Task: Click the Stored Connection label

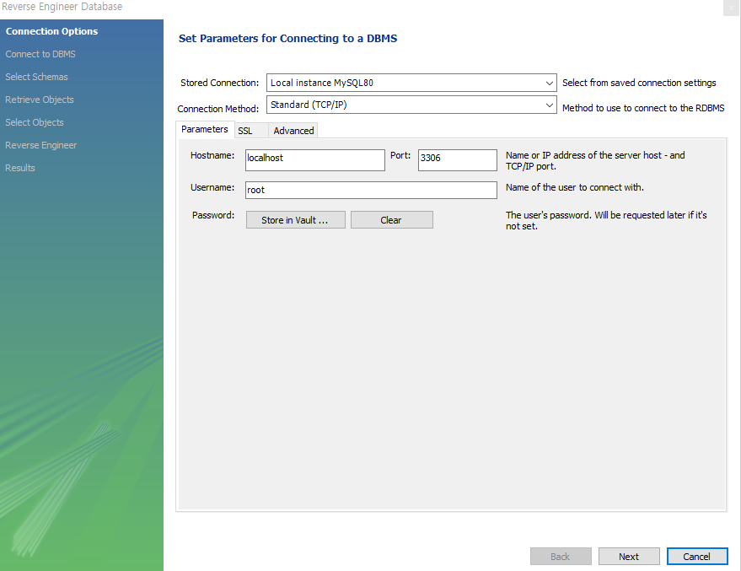Action: point(220,83)
